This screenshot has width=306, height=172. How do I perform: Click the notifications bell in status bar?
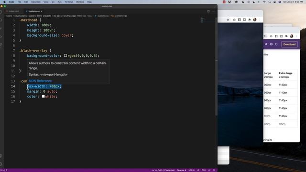tap(214, 170)
